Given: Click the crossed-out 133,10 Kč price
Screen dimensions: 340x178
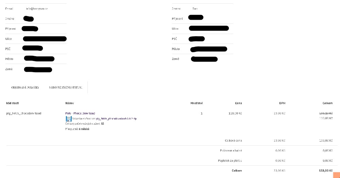Looking at the screenshot, I should (x=326, y=113).
